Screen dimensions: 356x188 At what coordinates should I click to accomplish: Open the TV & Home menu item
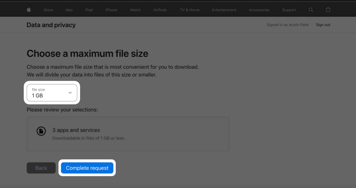coord(190,10)
